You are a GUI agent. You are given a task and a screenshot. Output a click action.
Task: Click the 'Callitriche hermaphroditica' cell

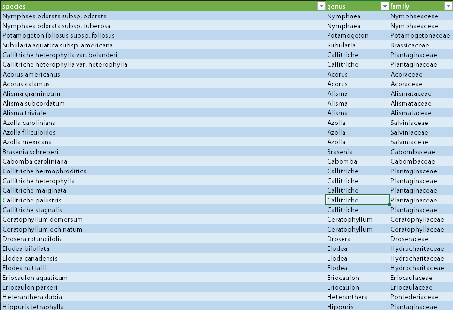point(164,171)
